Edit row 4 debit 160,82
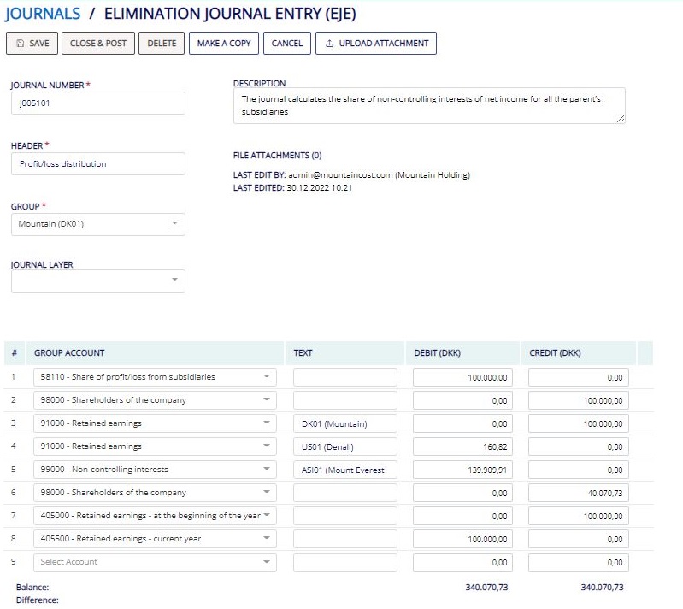Viewport: 683px width, 609px height. [462, 446]
